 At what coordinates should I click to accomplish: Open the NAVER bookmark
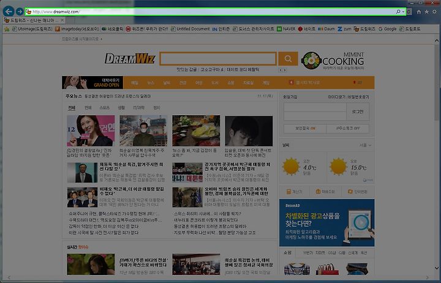286,29
